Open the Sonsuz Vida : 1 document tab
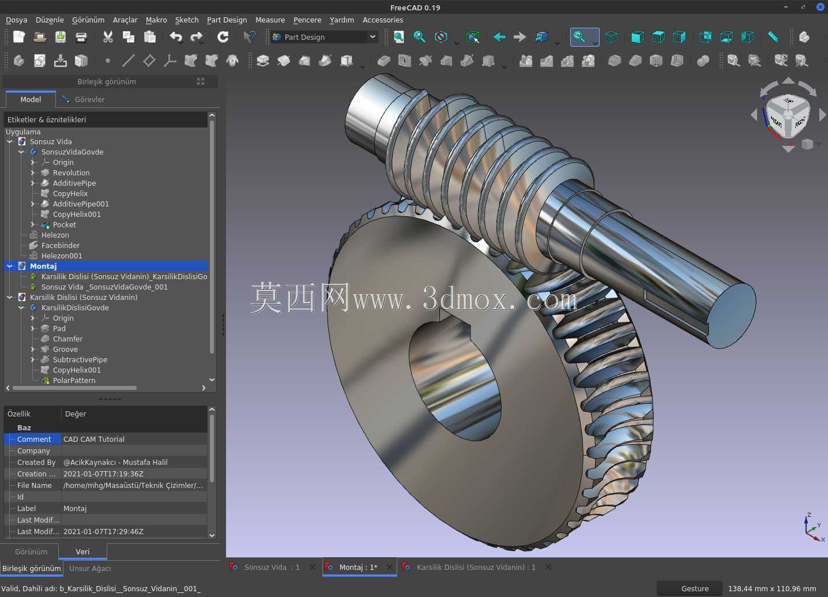 (x=272, y=567)
